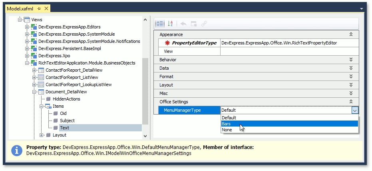
Task: Edit the RichTextPropertyEditor value field
Action: pyautogui.click(x=289, y=43)
